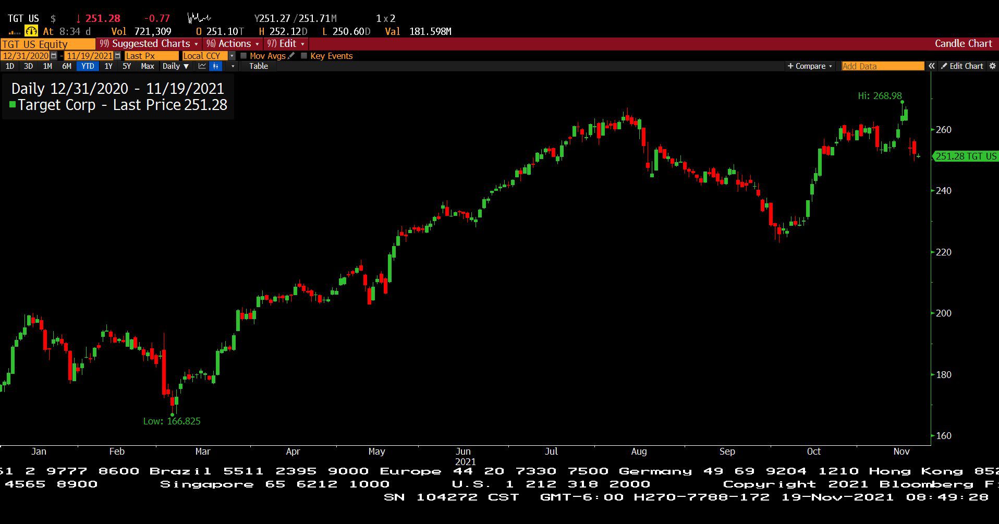The height and width of the screenshot is (524, 999).
Task: Select the 6M range tab
Action: 67,66
